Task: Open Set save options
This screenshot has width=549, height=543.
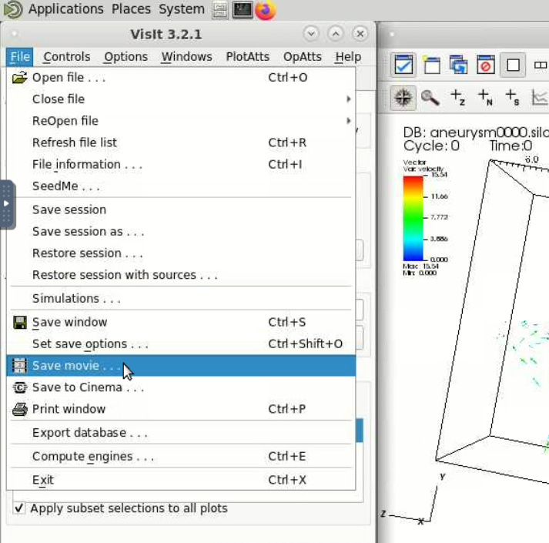Action: click(181, 344)
